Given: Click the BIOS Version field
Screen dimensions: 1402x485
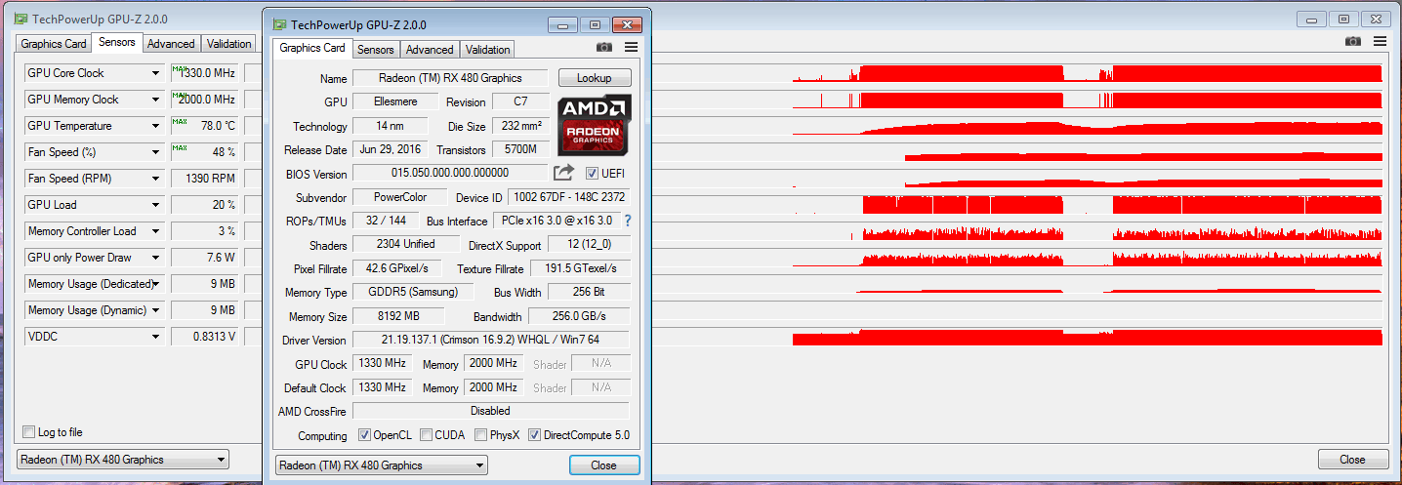Looking at the screenshot, I should point(450,173).
